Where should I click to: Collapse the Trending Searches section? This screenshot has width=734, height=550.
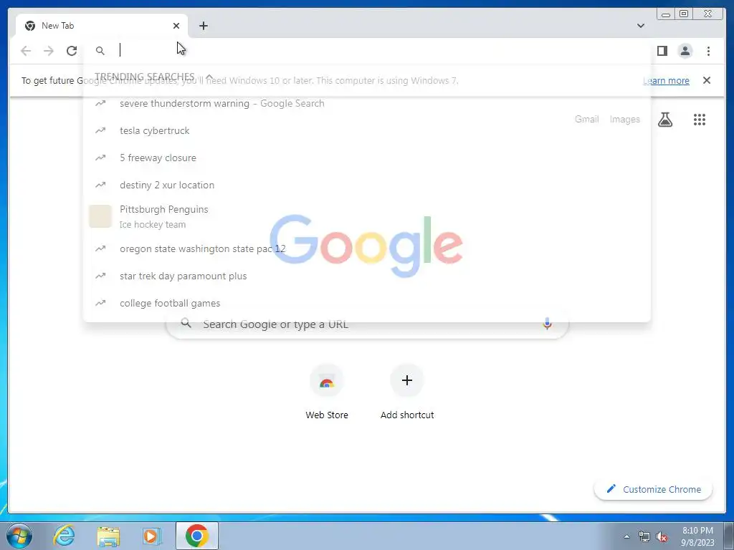(209, 77)
